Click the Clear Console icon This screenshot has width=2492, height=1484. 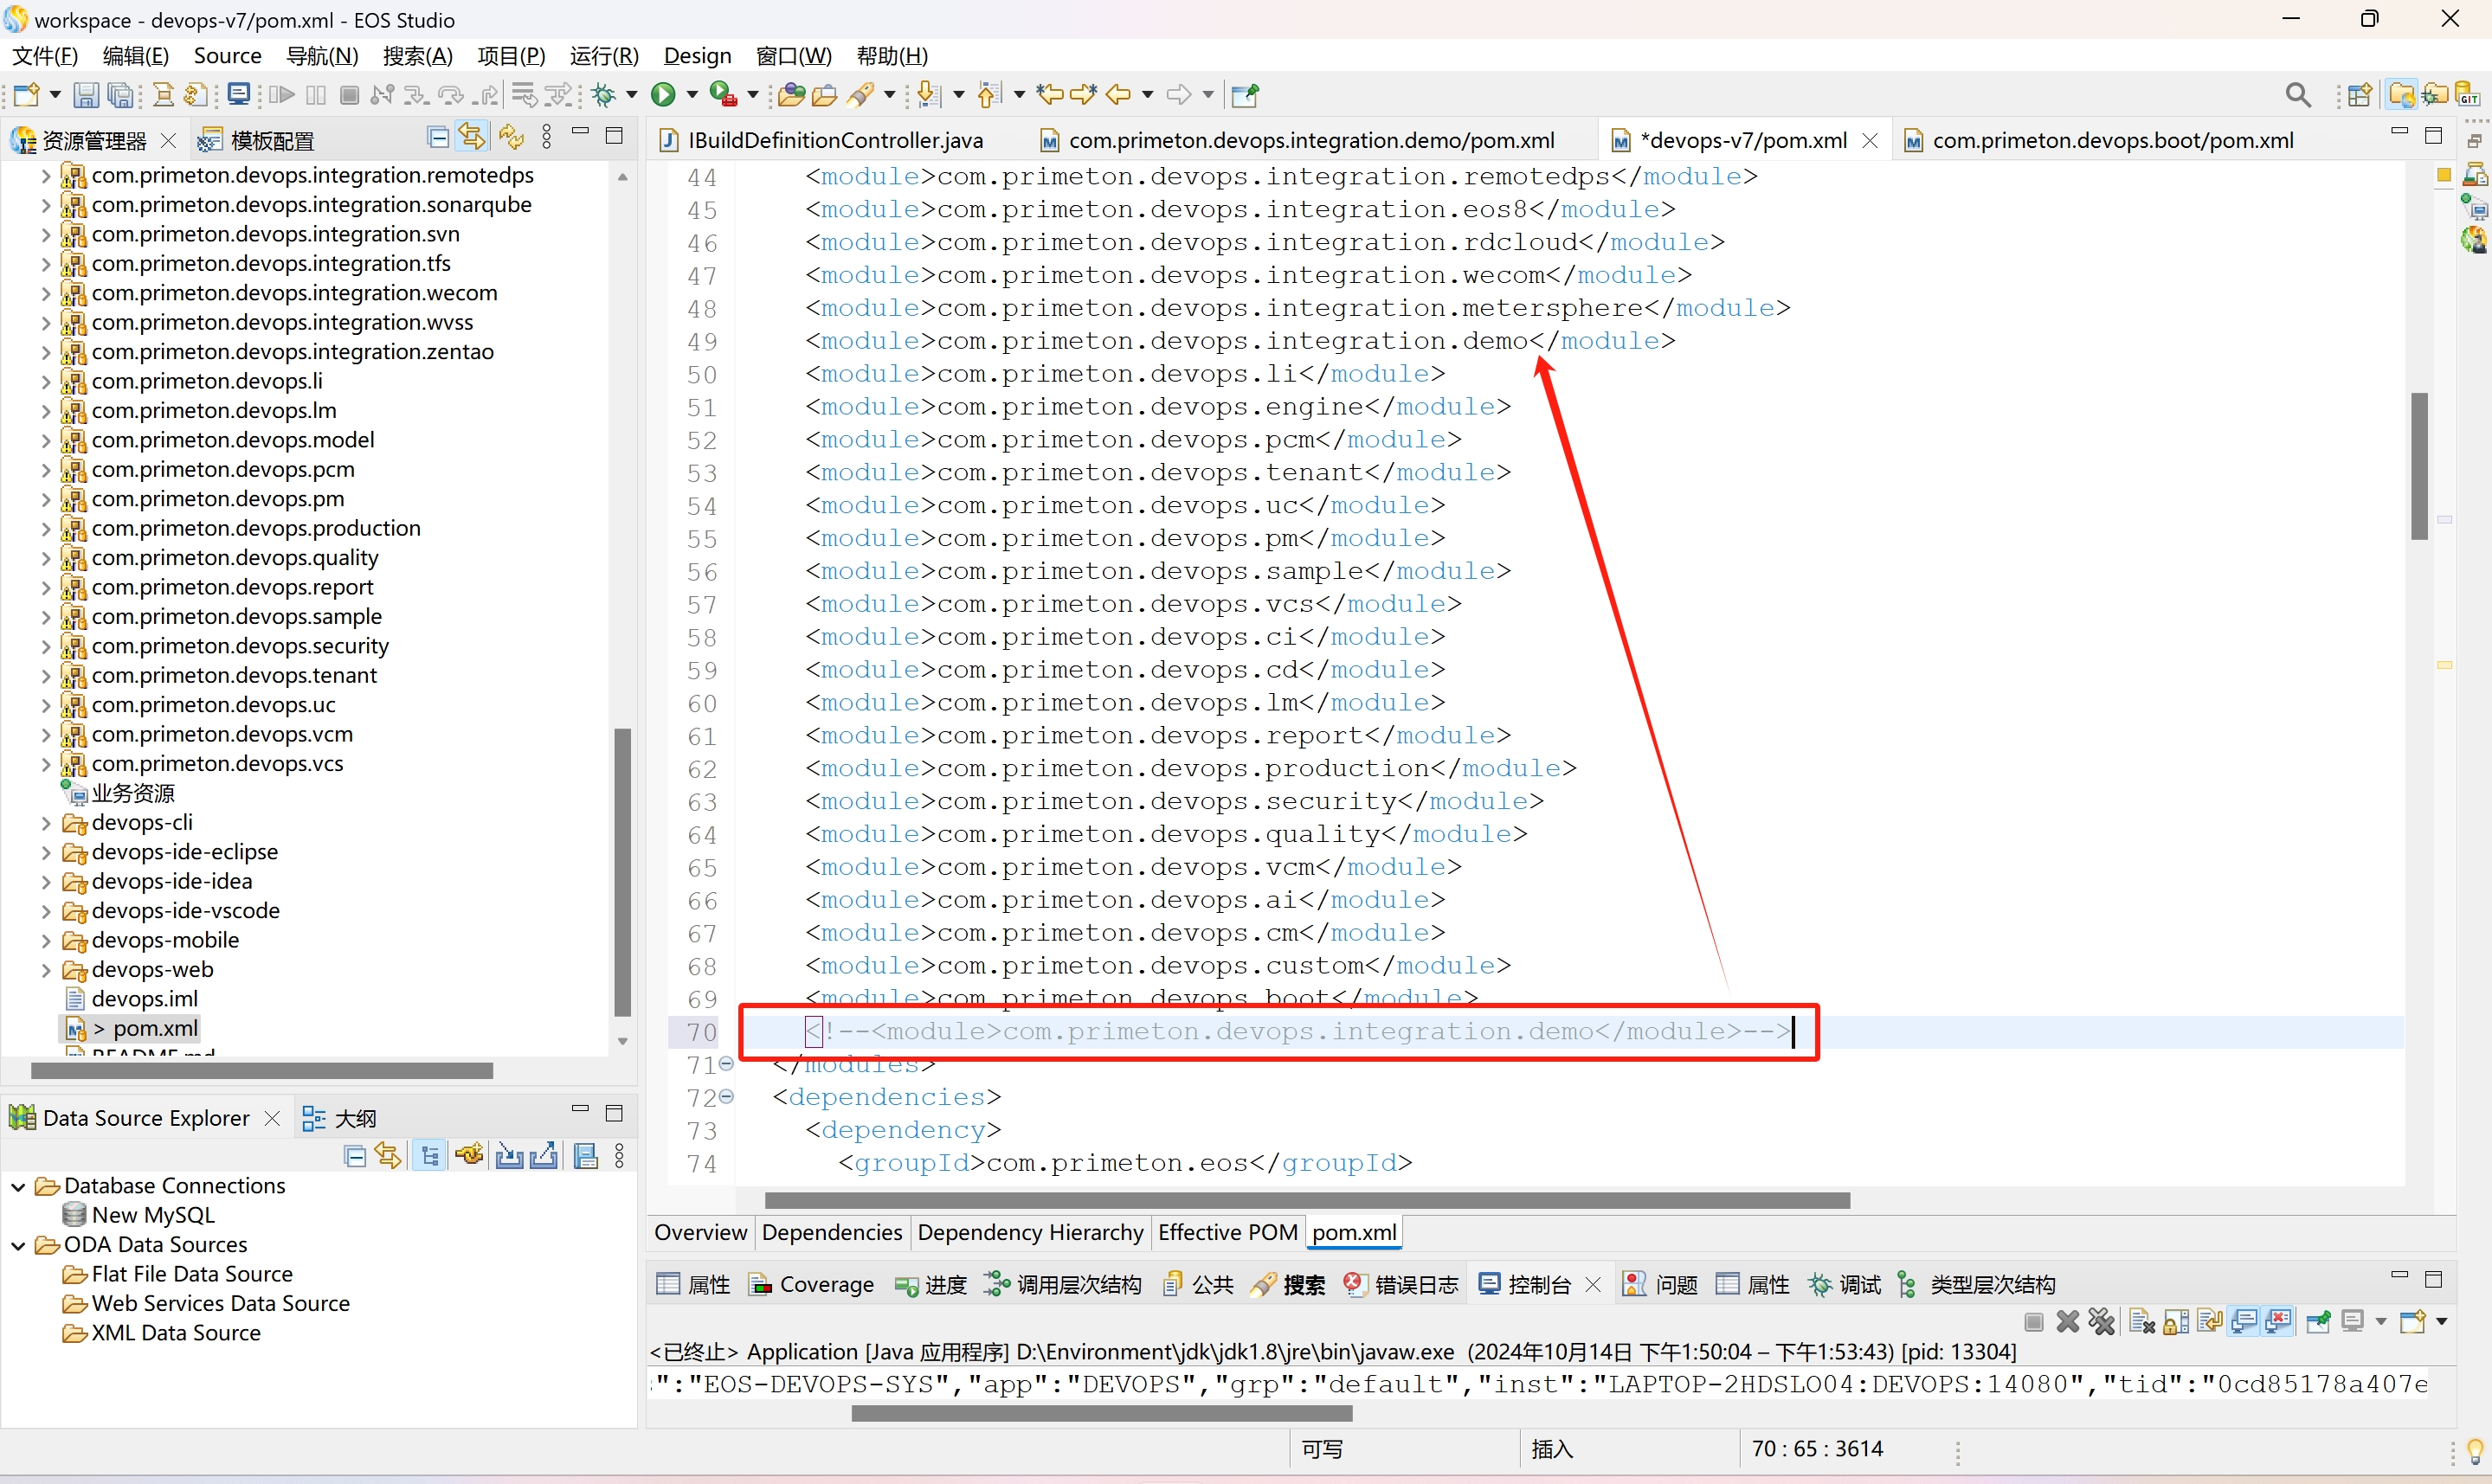pyautogui.click(x=2142, y=1322)
